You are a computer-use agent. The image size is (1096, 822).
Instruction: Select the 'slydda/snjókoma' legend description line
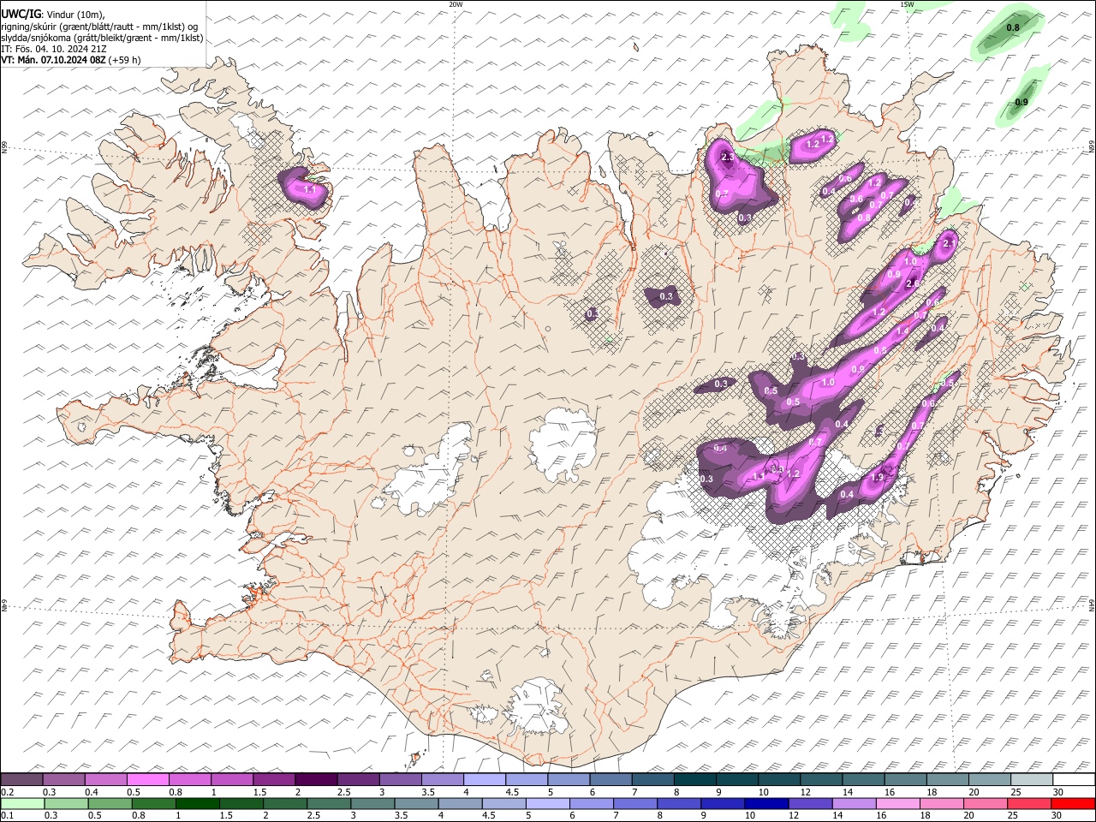click(102, 38)
